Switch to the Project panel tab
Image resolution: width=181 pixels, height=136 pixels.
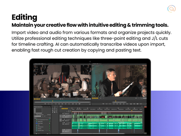click(38, 107)
